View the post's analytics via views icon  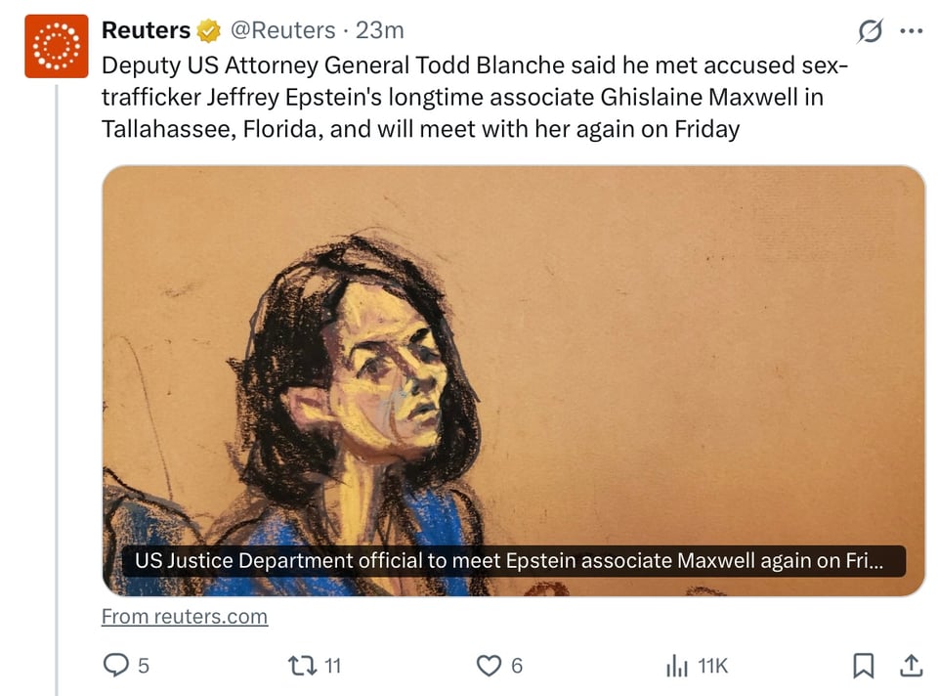pos(675,665)
